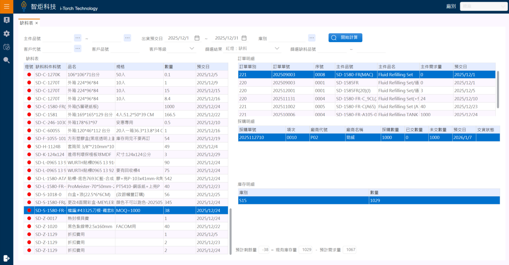
Task: Click the logout icon at sidebar bottom
Action: point(7,258)
